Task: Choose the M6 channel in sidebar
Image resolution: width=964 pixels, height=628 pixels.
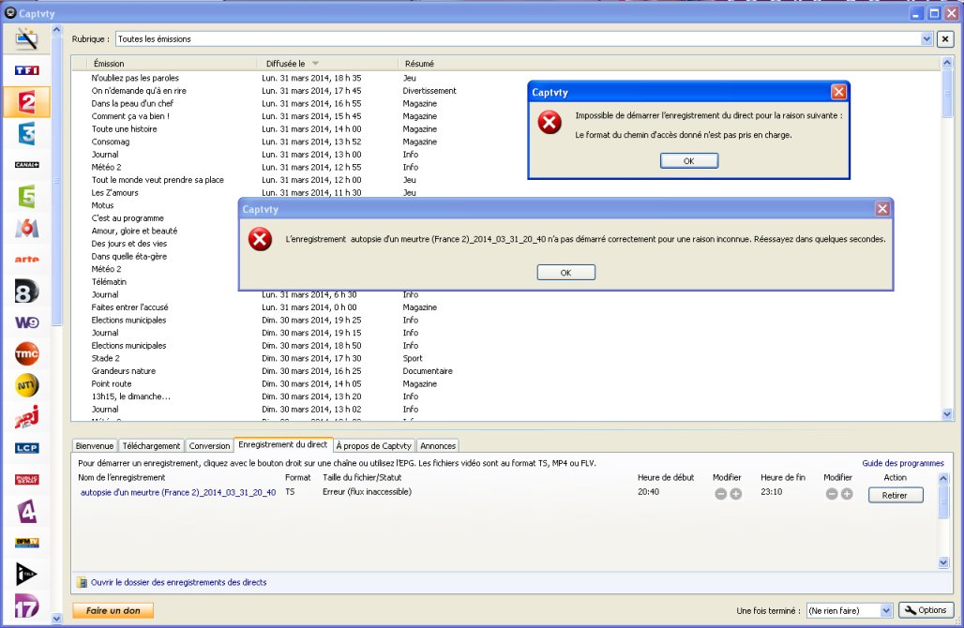Action: [26, 228]
